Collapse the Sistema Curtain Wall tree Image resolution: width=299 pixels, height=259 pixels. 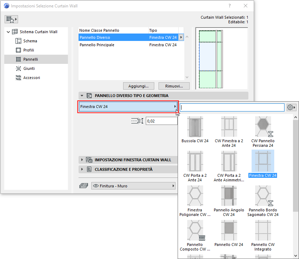point(8,32)
